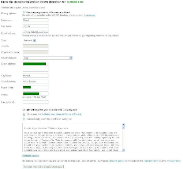The image size is (183, 169).
Task: Toggle Keep my registration information unlisted checkbox
Action: [x=24, y=12]
